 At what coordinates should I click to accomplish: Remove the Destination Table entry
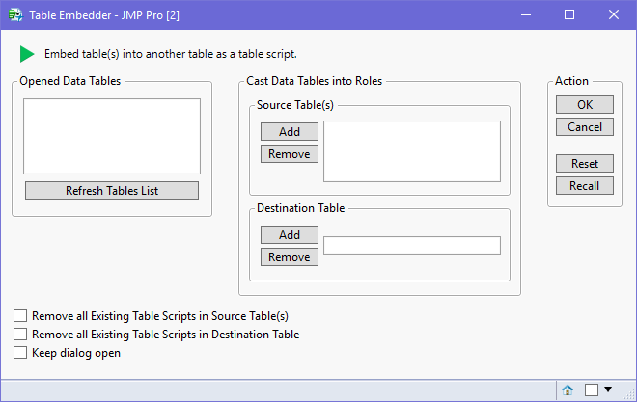coord(290,257)
